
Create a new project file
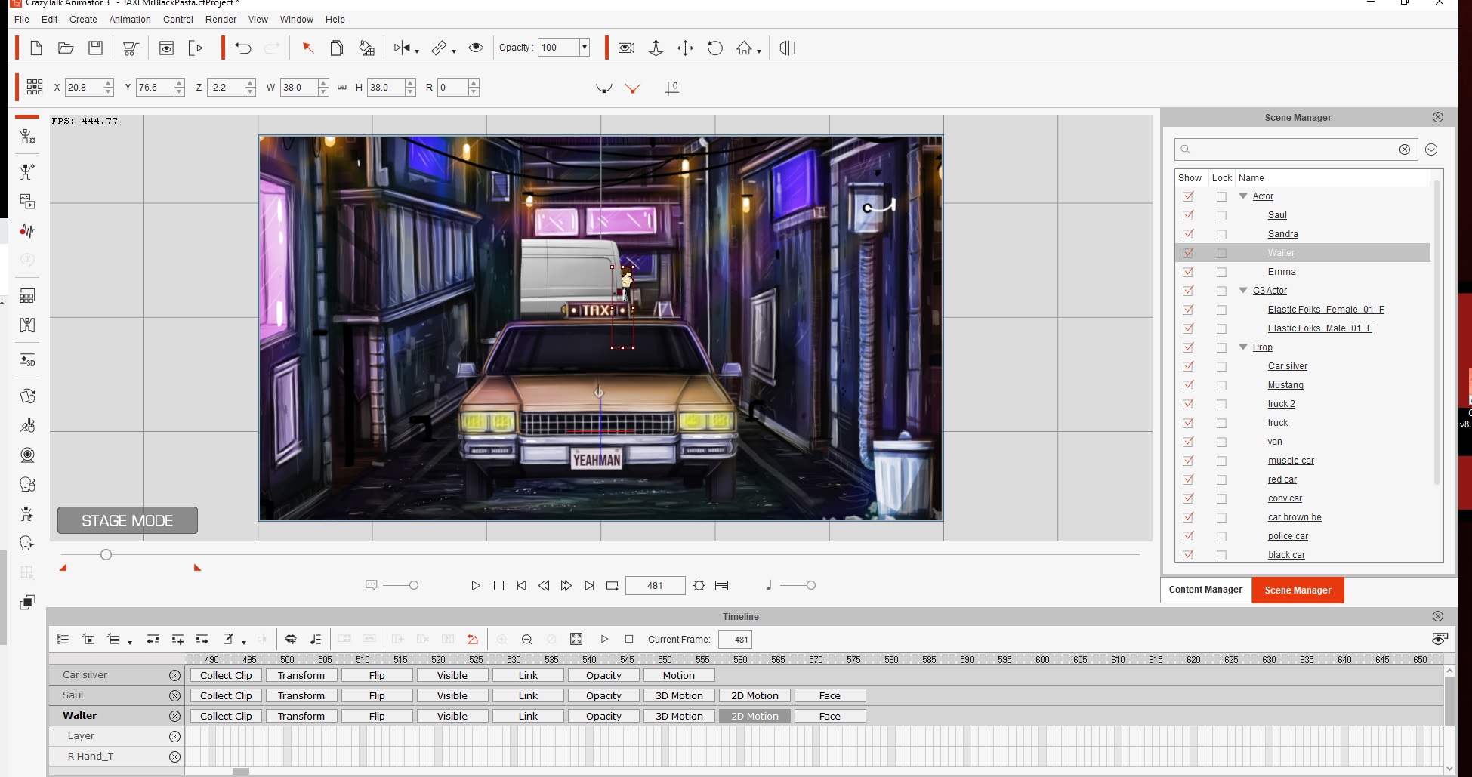click(35, 48)
